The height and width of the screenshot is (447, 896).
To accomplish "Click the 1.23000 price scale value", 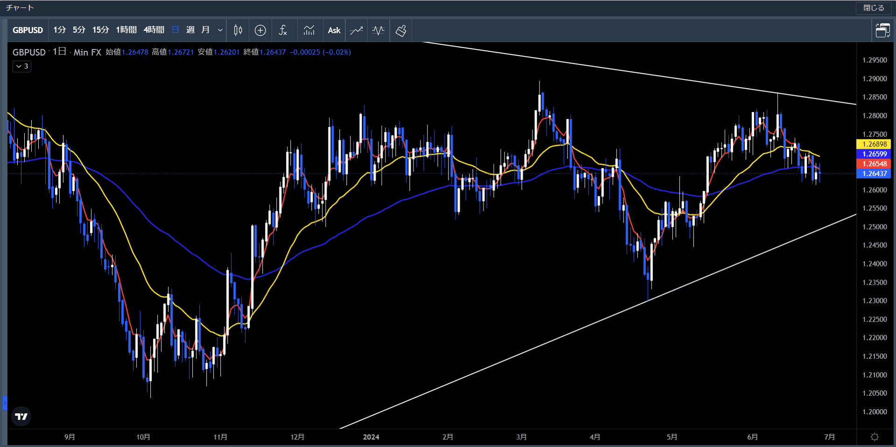I will coord(875,301).
